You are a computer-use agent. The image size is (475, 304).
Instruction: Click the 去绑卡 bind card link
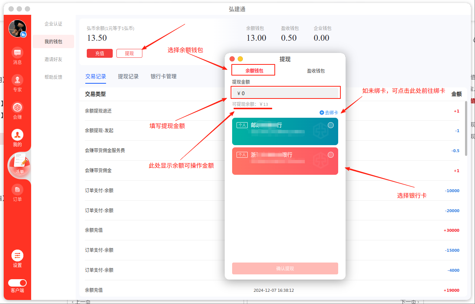(329, 113)
